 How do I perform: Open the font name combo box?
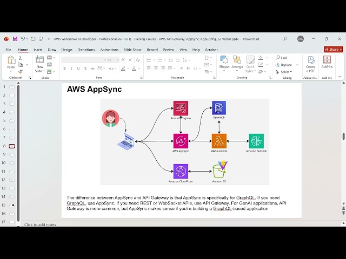tap(84, 60)
